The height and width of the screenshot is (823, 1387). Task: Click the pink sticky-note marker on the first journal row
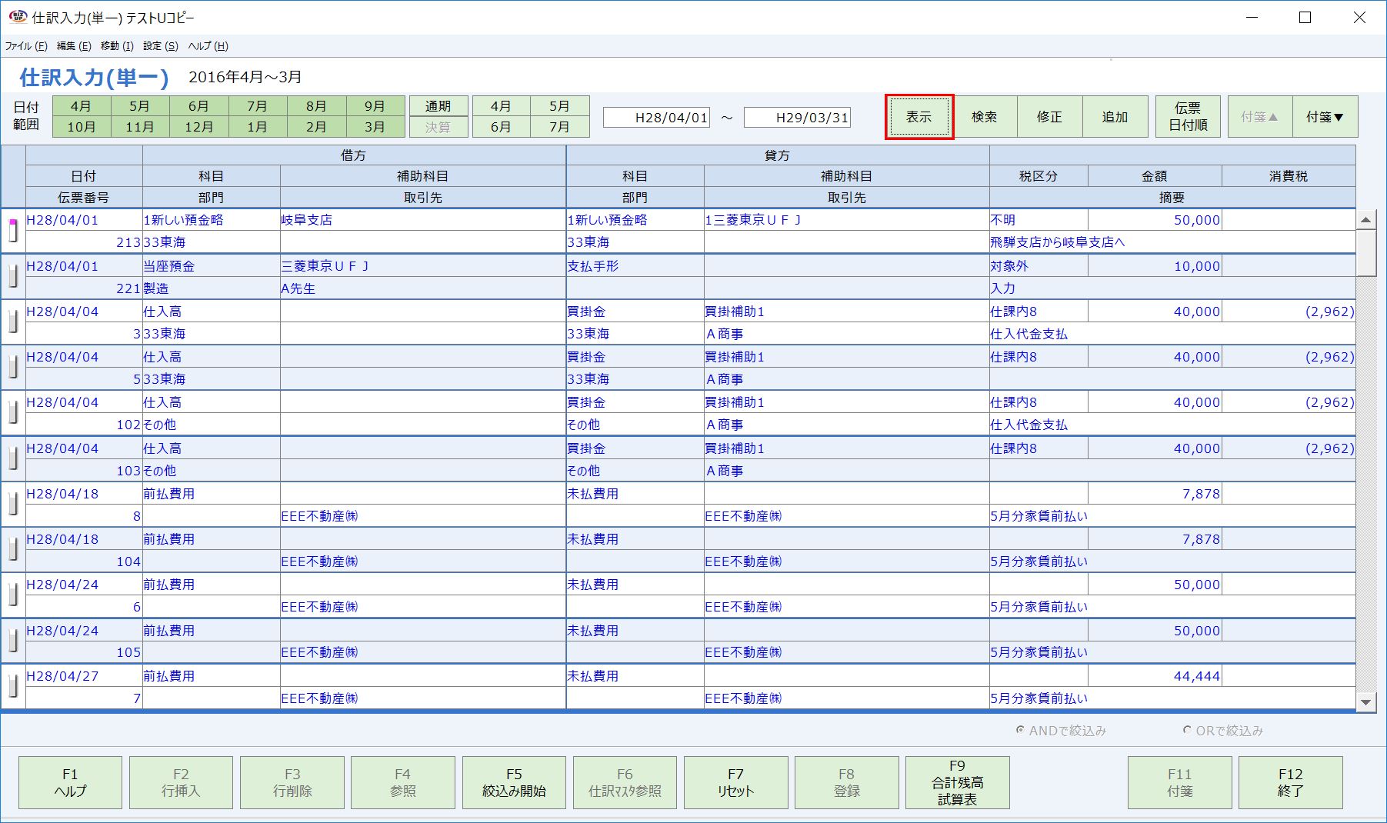(x=11, y=222)
